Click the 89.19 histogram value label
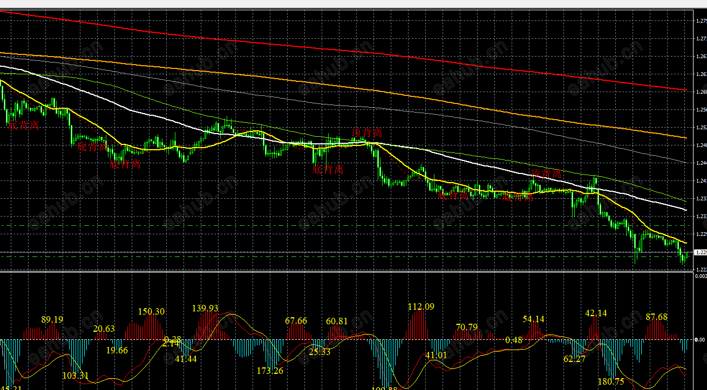This screenshot has height=390, width=707. point(52,320)
